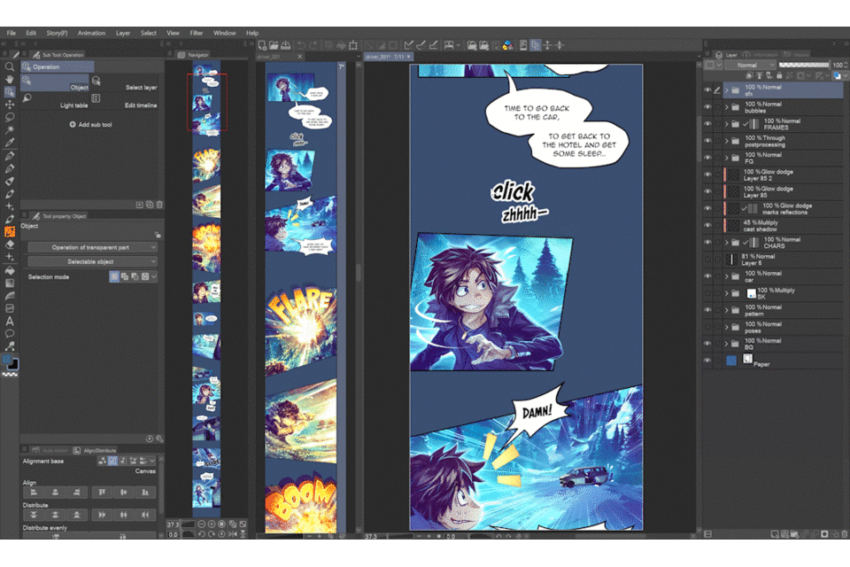Choose the Object sub tool
Image resolution: width=850 pixels, height=567 pixels.
(x=55, y=82)
